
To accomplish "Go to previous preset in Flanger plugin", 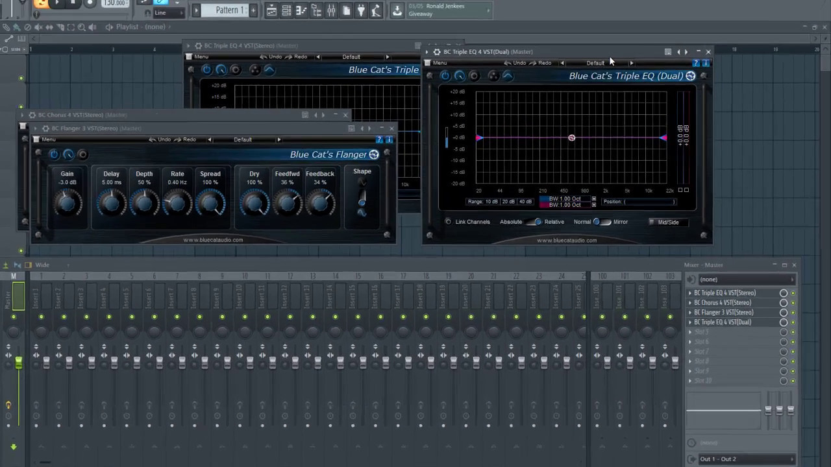I will pyautogui.click(x=209, y=139).
